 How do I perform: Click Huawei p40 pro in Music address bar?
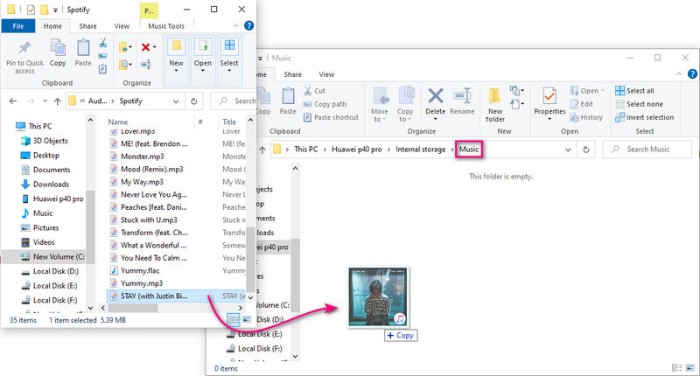357,150
